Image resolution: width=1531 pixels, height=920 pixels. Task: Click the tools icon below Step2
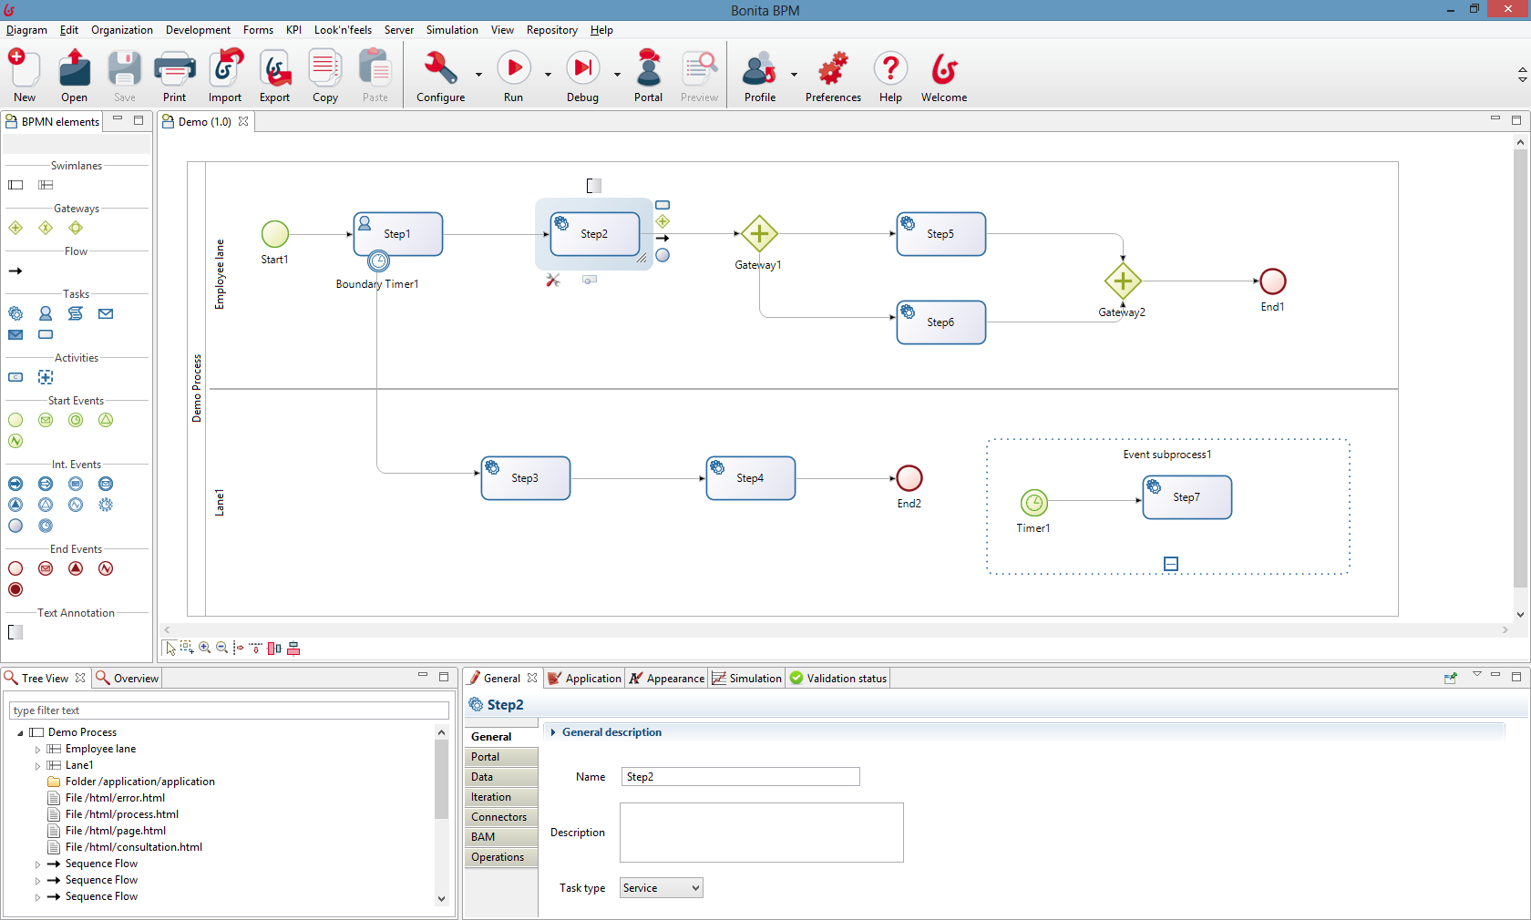pyautogui.click(x=553, y=281)
